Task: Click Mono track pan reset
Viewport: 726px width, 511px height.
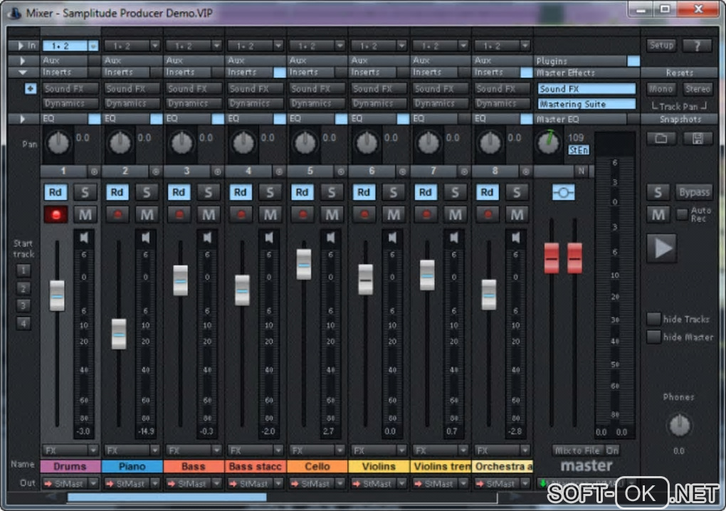Action: coord(661,88)
